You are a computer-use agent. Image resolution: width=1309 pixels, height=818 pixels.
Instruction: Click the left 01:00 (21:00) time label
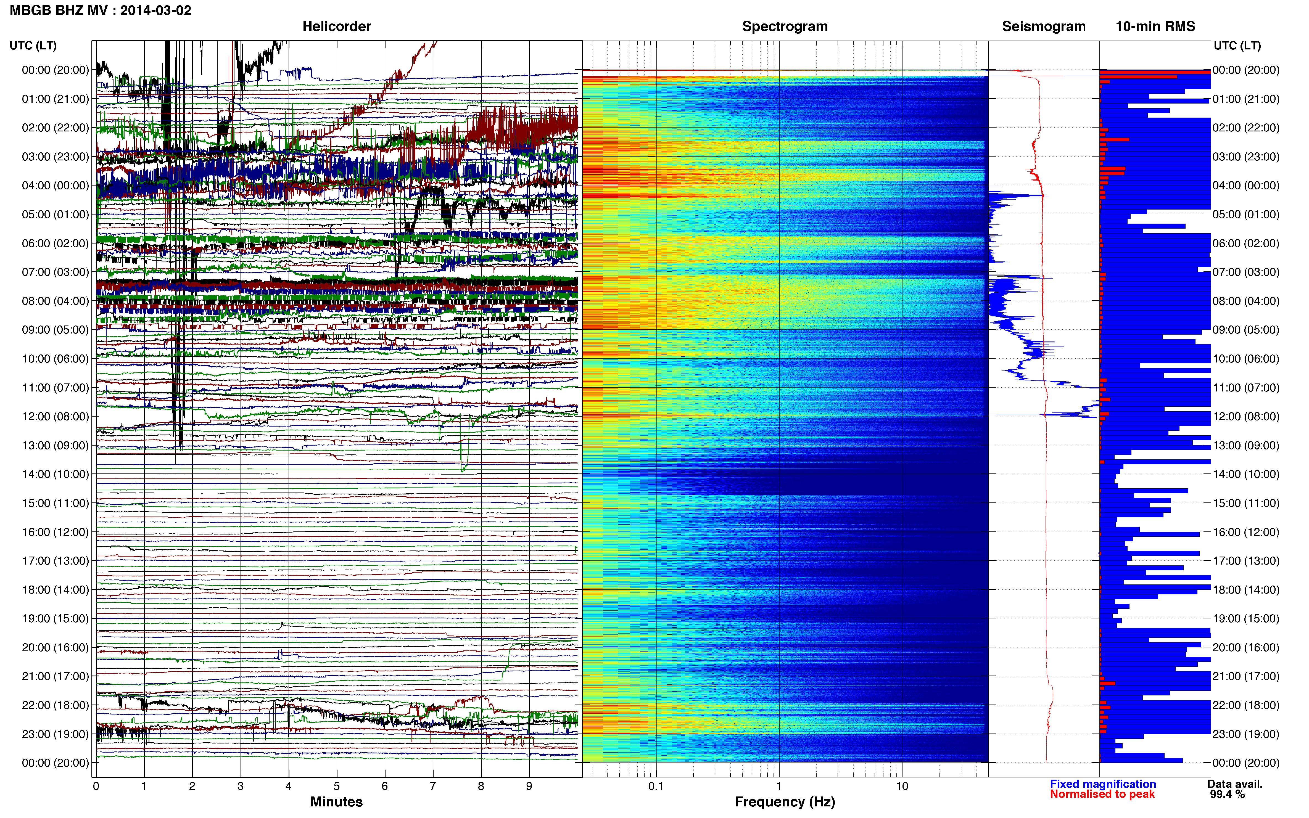55,99
